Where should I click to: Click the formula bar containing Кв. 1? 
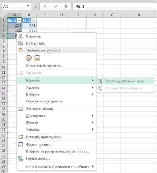coord(115,6)
